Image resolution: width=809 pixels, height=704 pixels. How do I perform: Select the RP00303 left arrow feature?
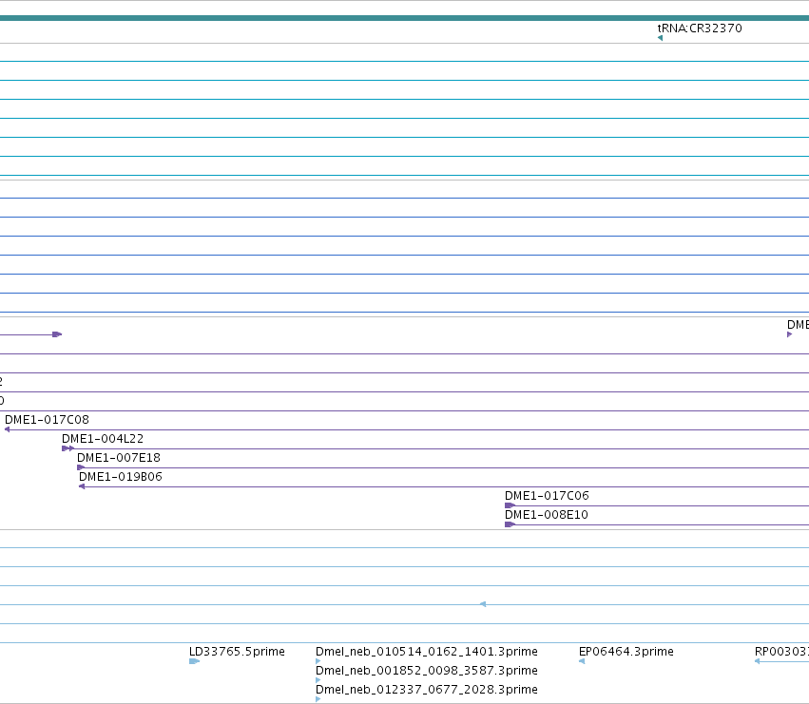(781, 661)
